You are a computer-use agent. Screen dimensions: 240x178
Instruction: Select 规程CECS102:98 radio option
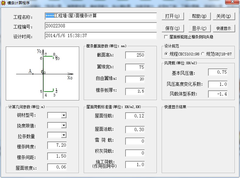(166, 54)
